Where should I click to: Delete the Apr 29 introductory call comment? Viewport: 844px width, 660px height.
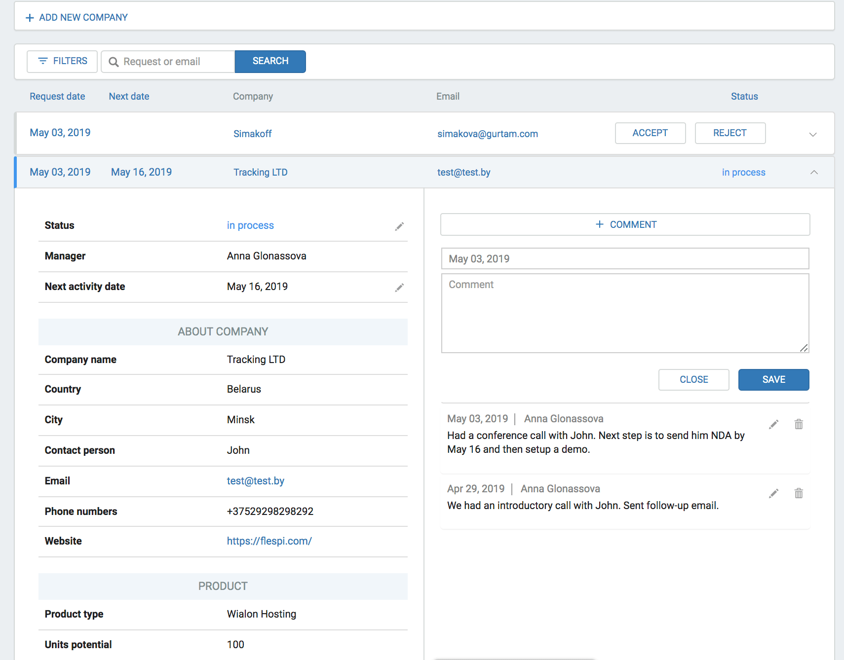[799, 493]
